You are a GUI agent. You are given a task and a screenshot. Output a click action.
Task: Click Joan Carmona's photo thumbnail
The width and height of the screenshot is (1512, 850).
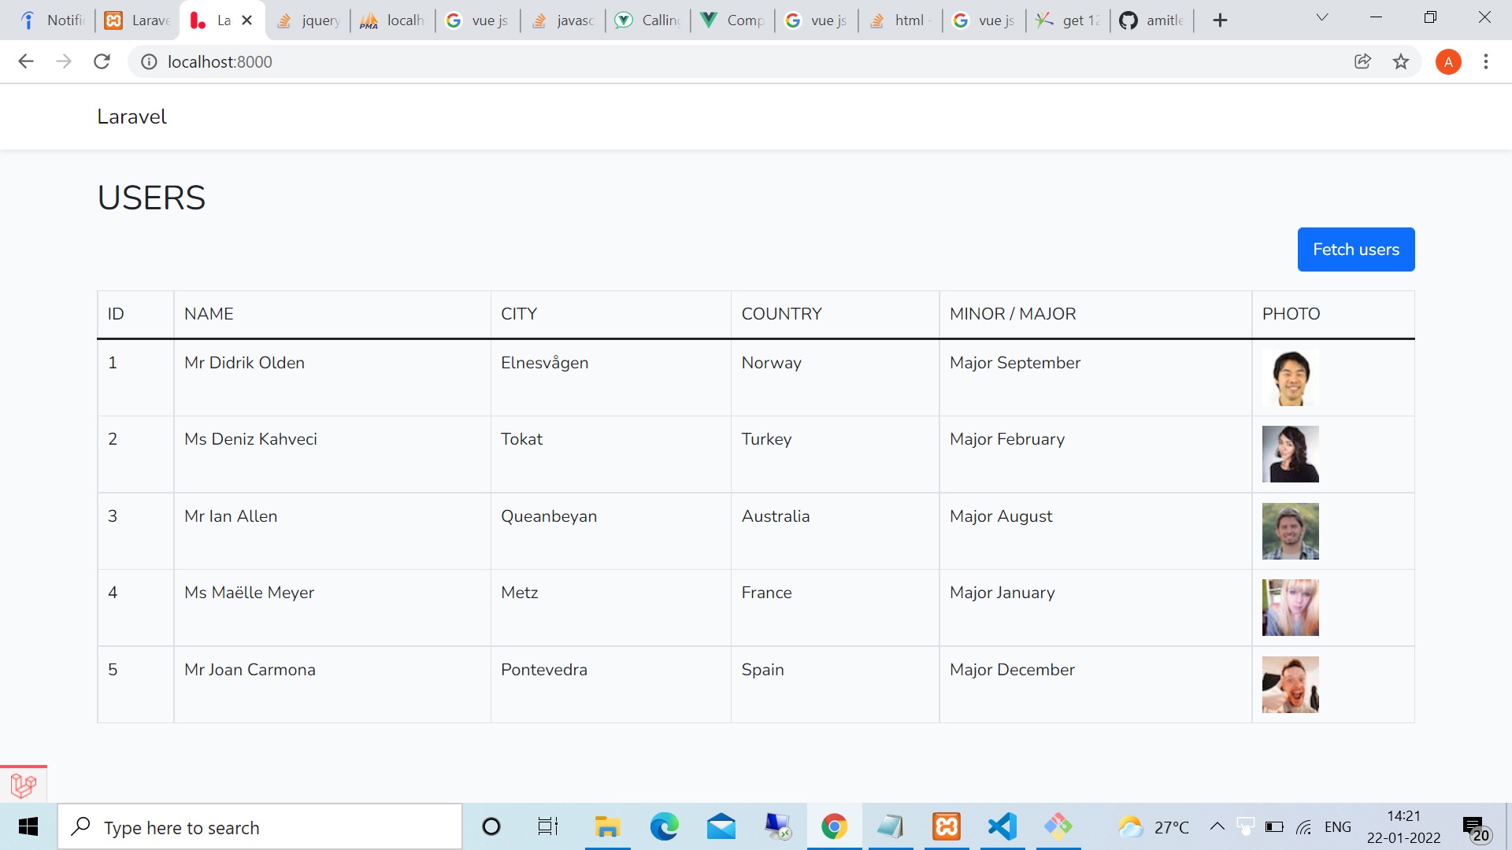pyautogui.click(x=1290, y=685)
